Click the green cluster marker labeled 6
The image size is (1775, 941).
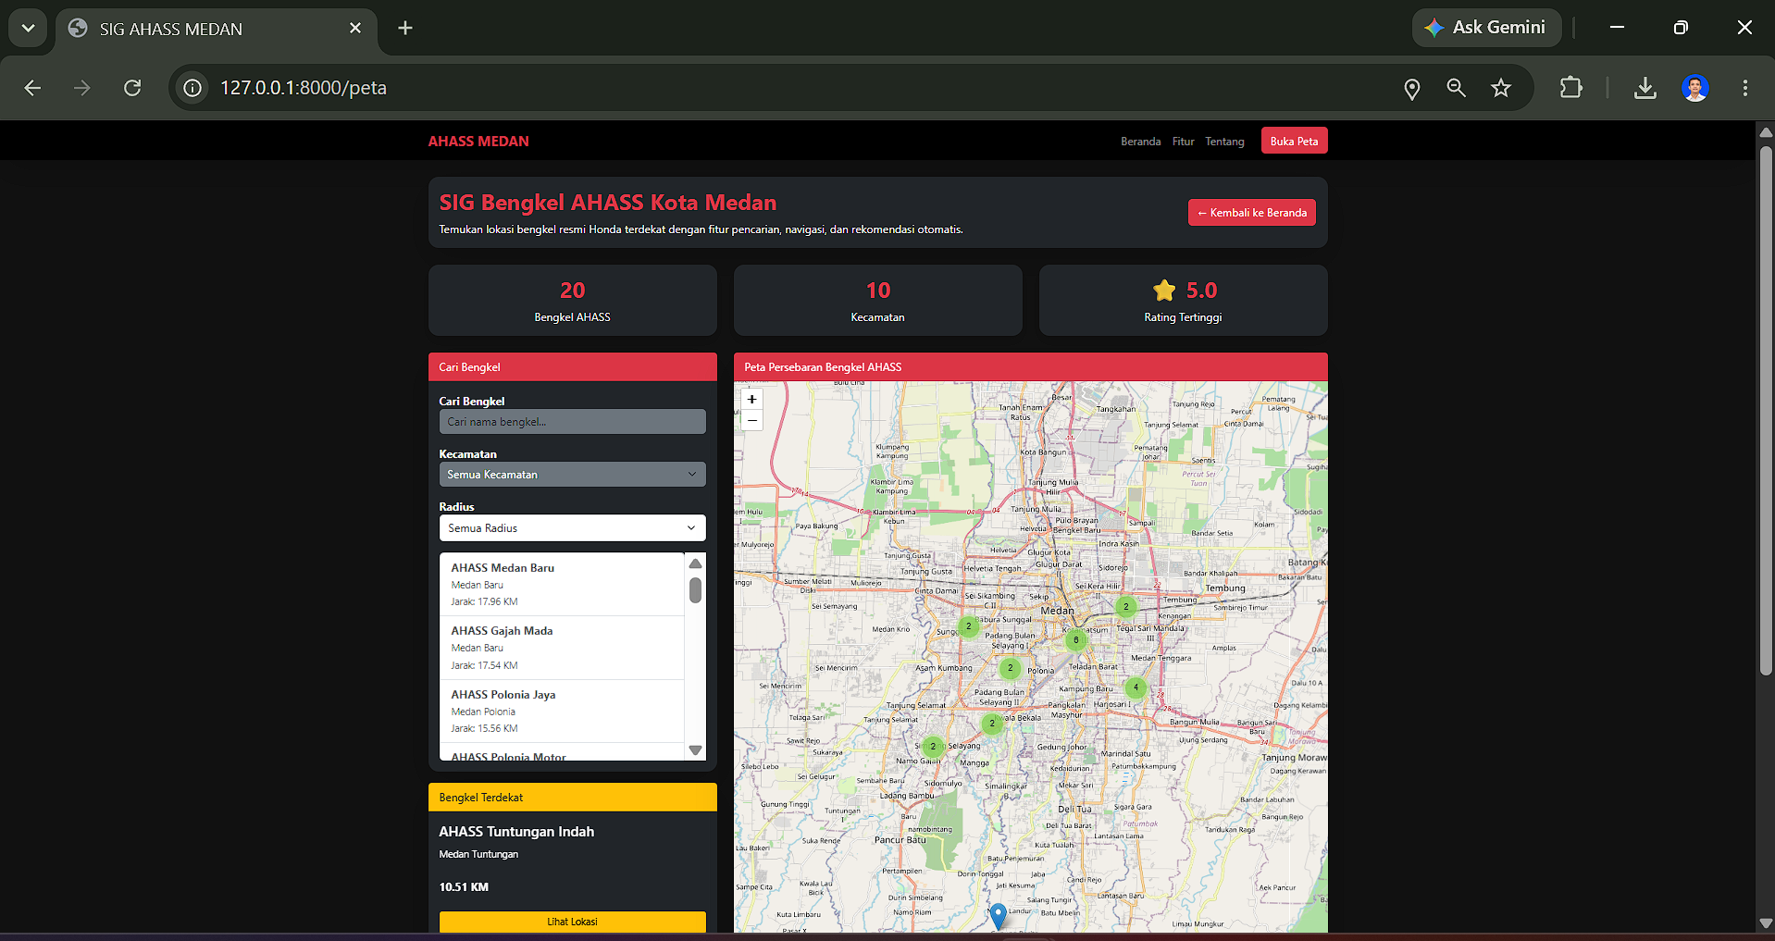(1075, 639)
